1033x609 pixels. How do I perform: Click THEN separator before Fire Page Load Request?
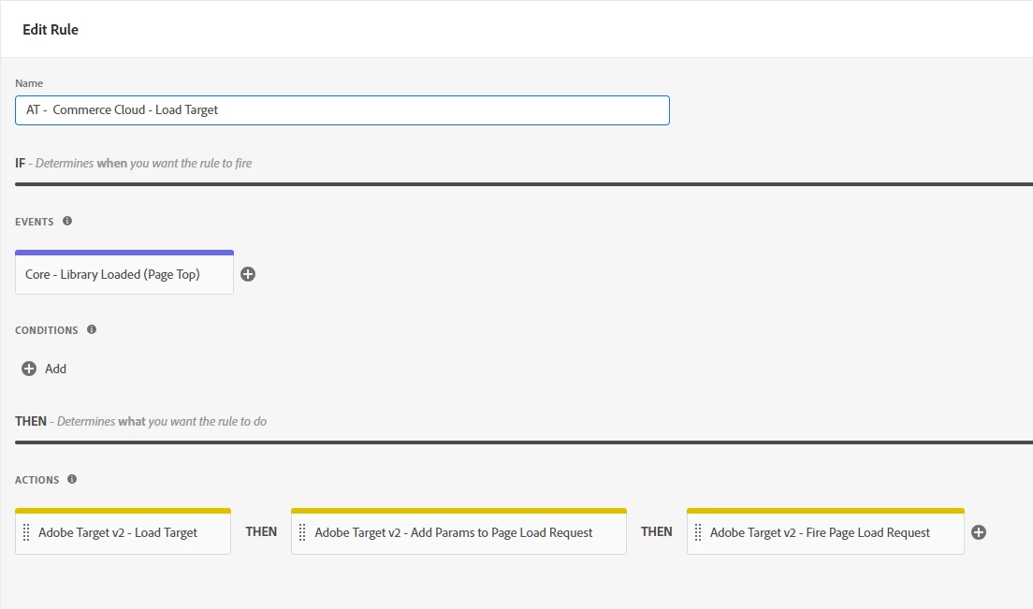[x=656, y=531]
